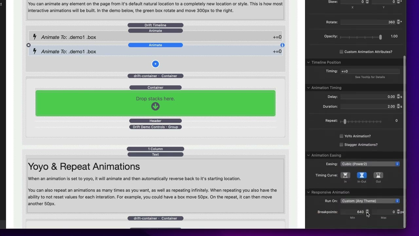The height and width of the screenshot is (236, 419).
Task: Click the Skew Y stepper
Action: [398, 2]
